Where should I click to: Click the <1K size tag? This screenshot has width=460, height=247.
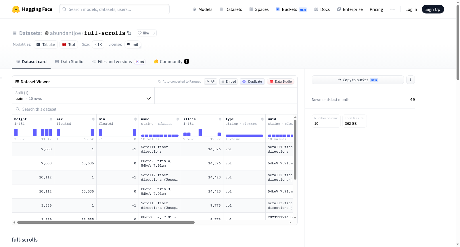98,44
